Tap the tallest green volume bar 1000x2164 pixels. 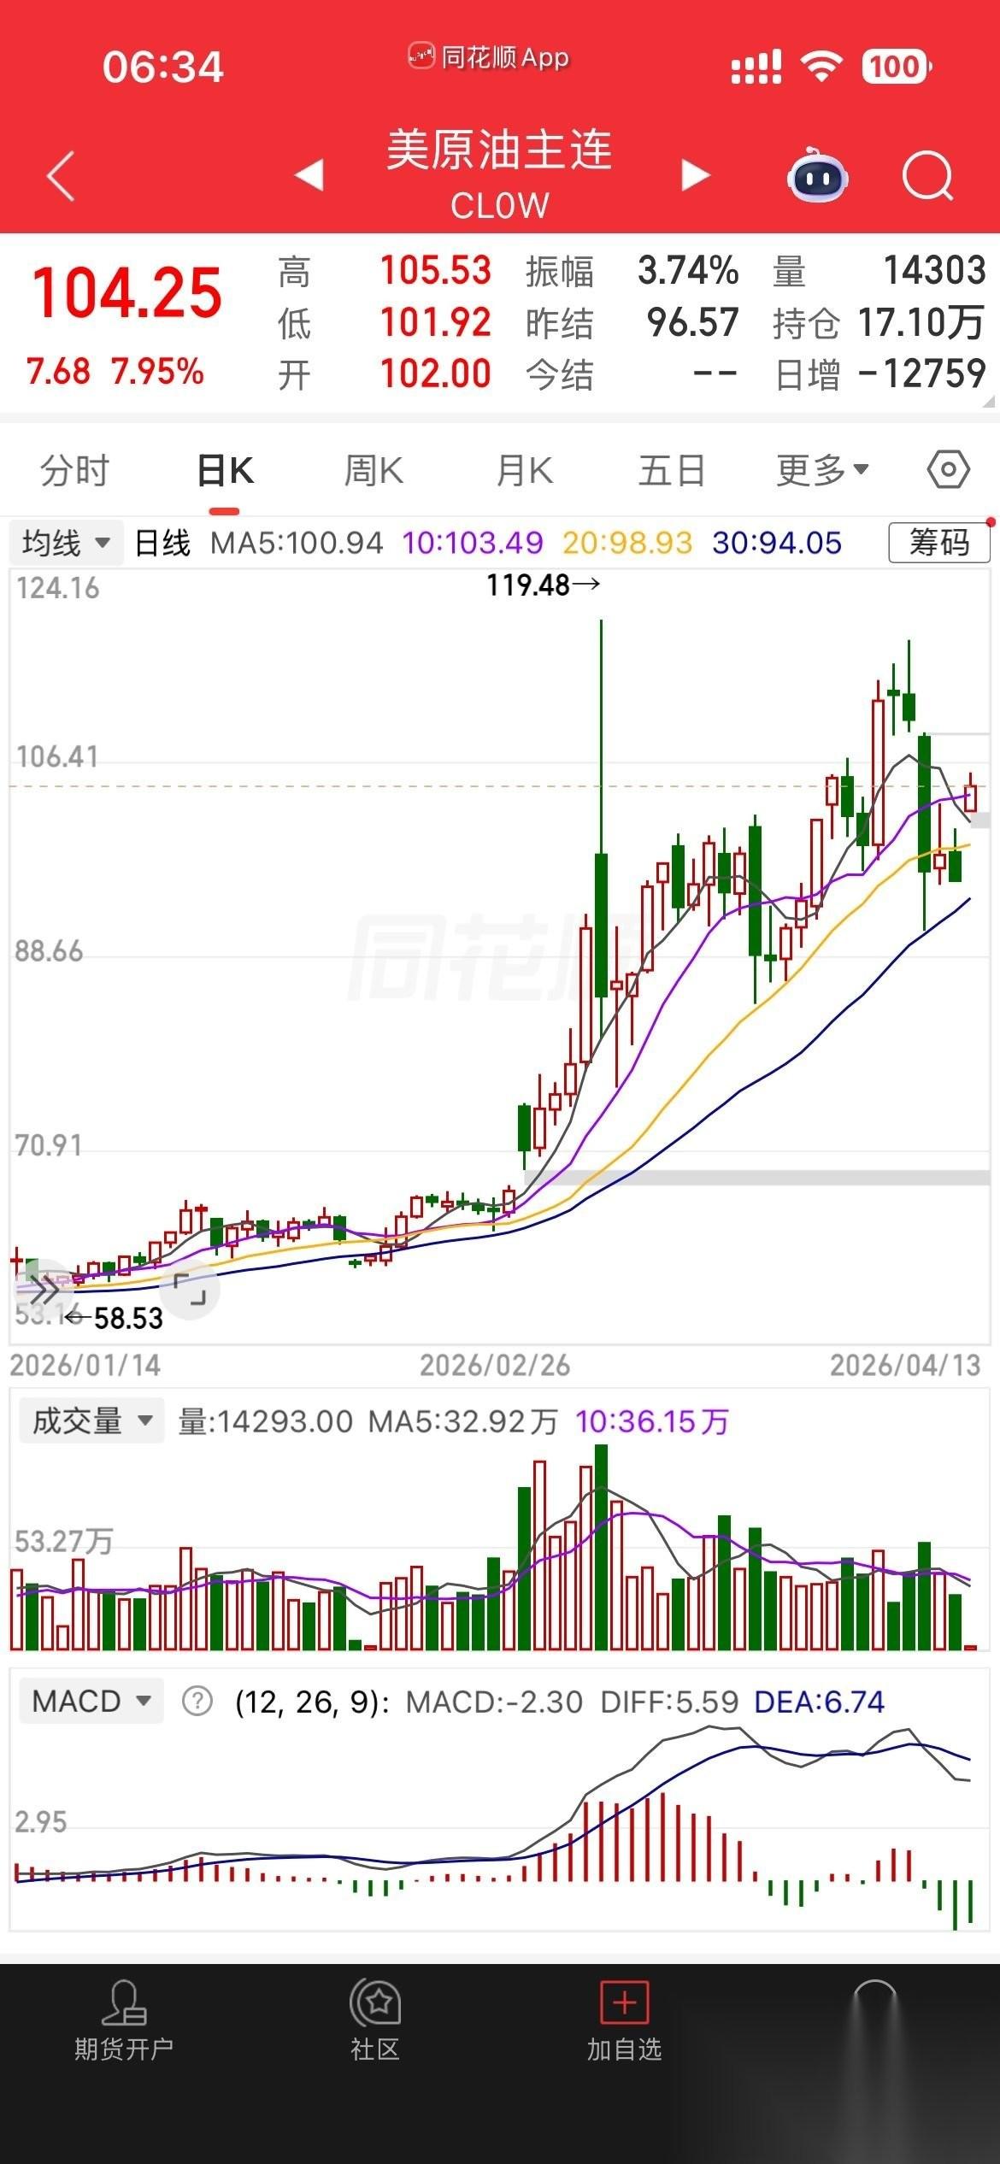click(601, 1547)
